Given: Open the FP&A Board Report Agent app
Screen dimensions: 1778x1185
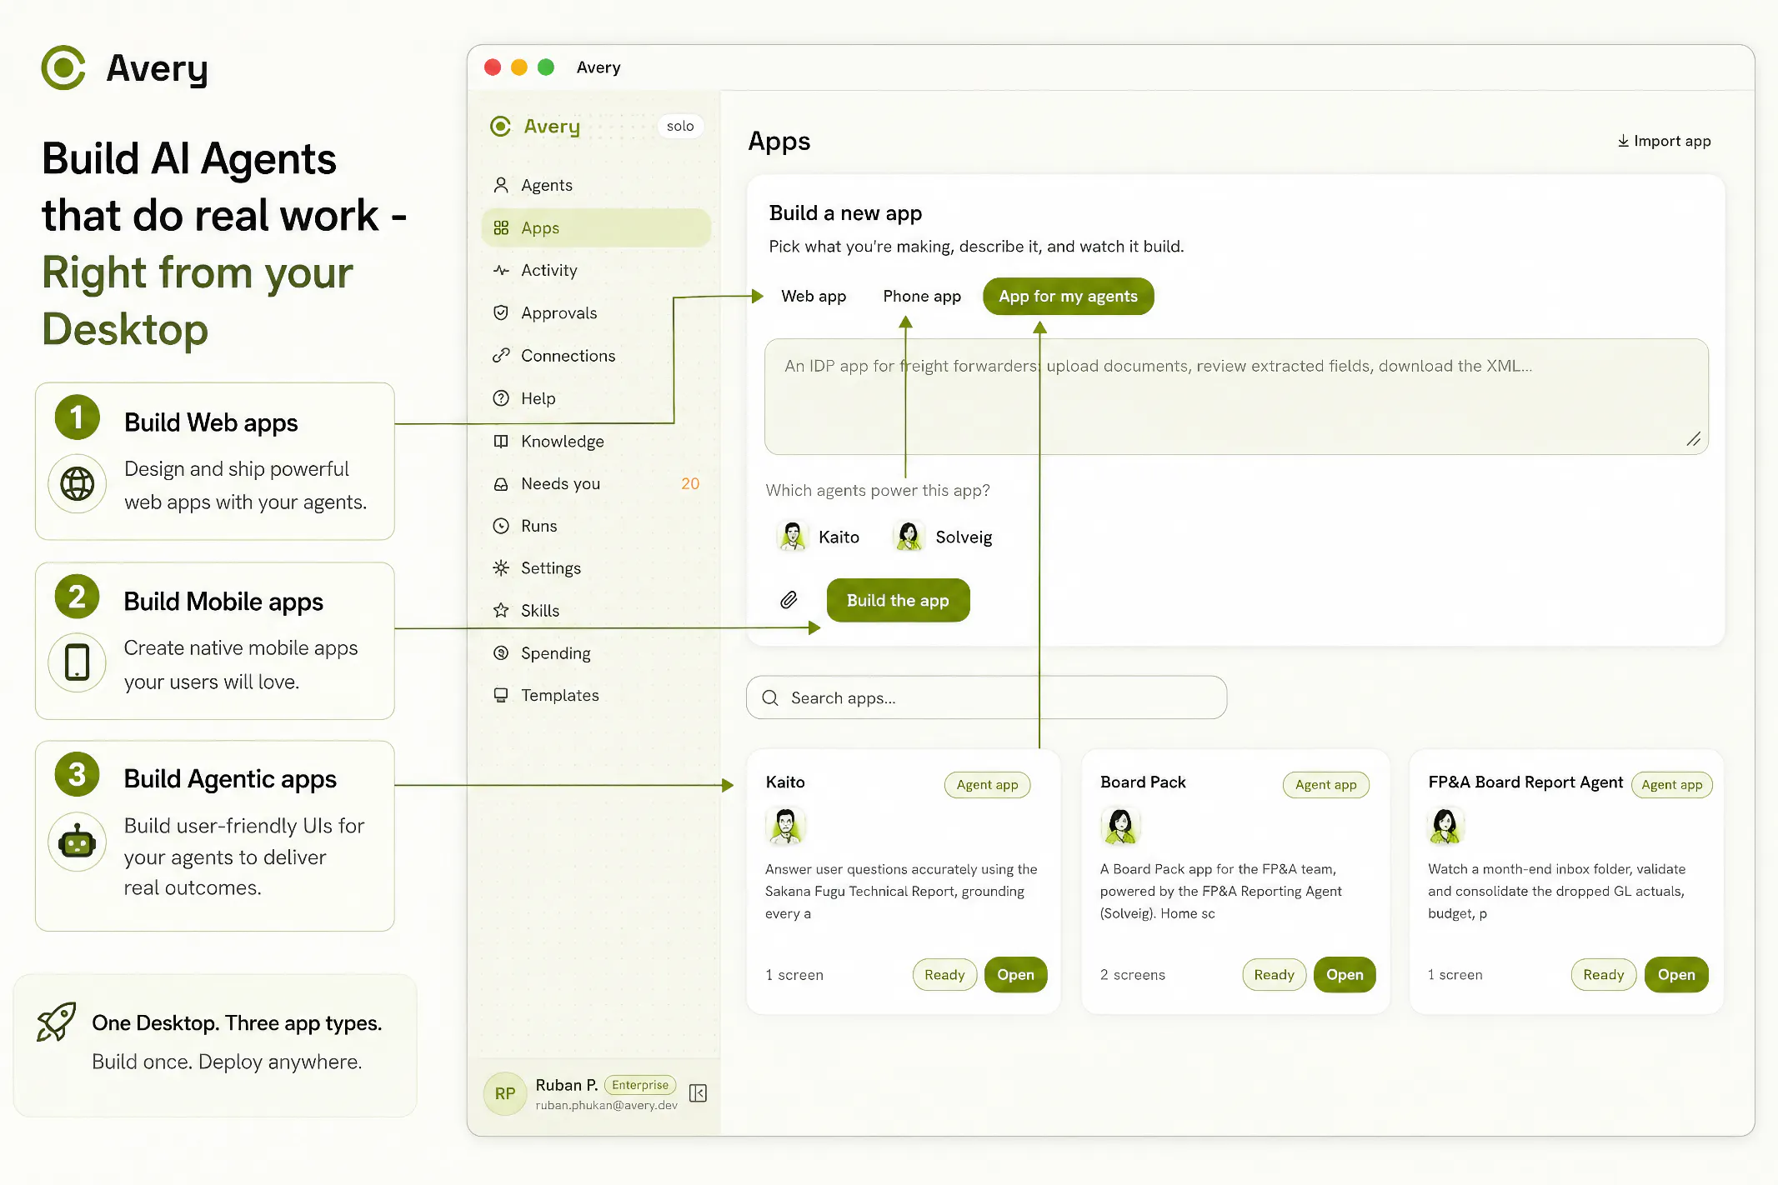Looking at the screenshot, I should click(x=1676, y=974).
